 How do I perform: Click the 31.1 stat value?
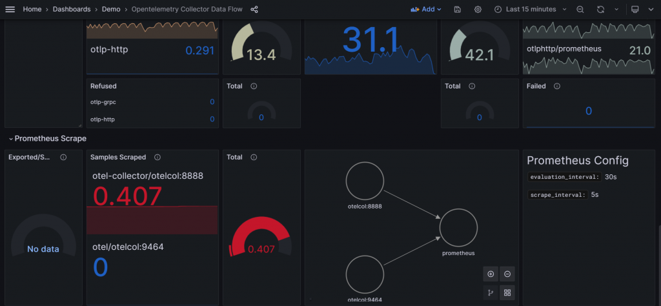[371, 40]
